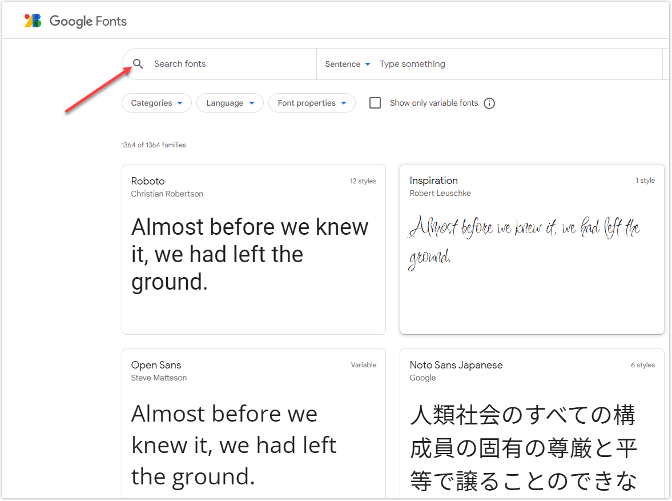This screenshot has width=672, height=501.
Task: Expand the Categories filter dropdown
Action: tap(156, 103)
